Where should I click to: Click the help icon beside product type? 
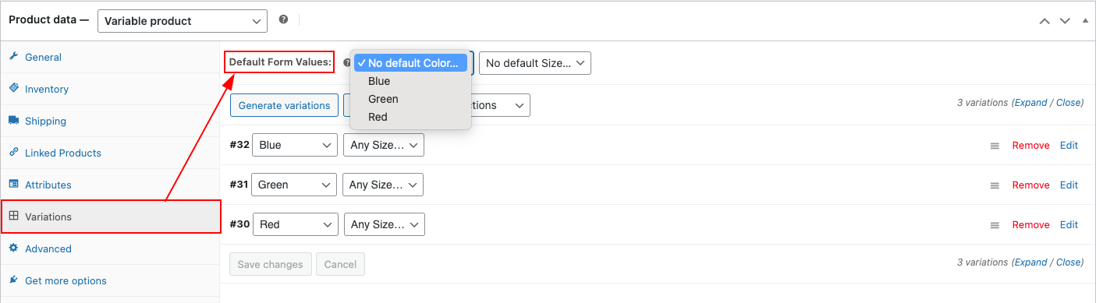click(x=283, y=19)
